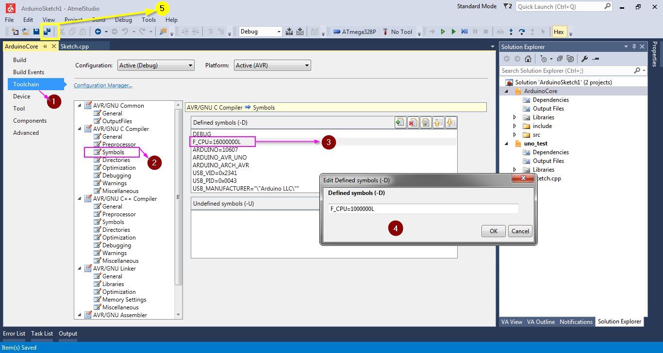Click the Undo toolbar icon
This screenshot has height=353, width=663.
[x=125, y=32]
